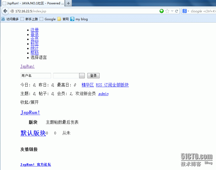Open the 官网 bookmark folder
Screen dimensions: 216x170
pyautogui.click(x=63, y=19)
